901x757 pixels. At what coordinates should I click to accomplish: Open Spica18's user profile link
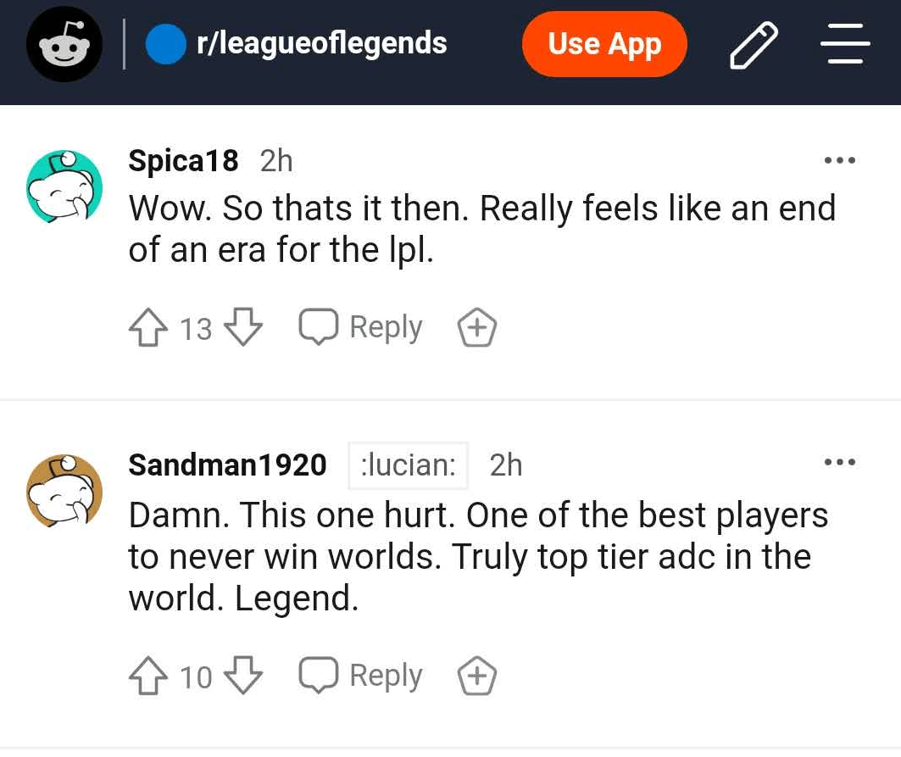click(183, 159)
